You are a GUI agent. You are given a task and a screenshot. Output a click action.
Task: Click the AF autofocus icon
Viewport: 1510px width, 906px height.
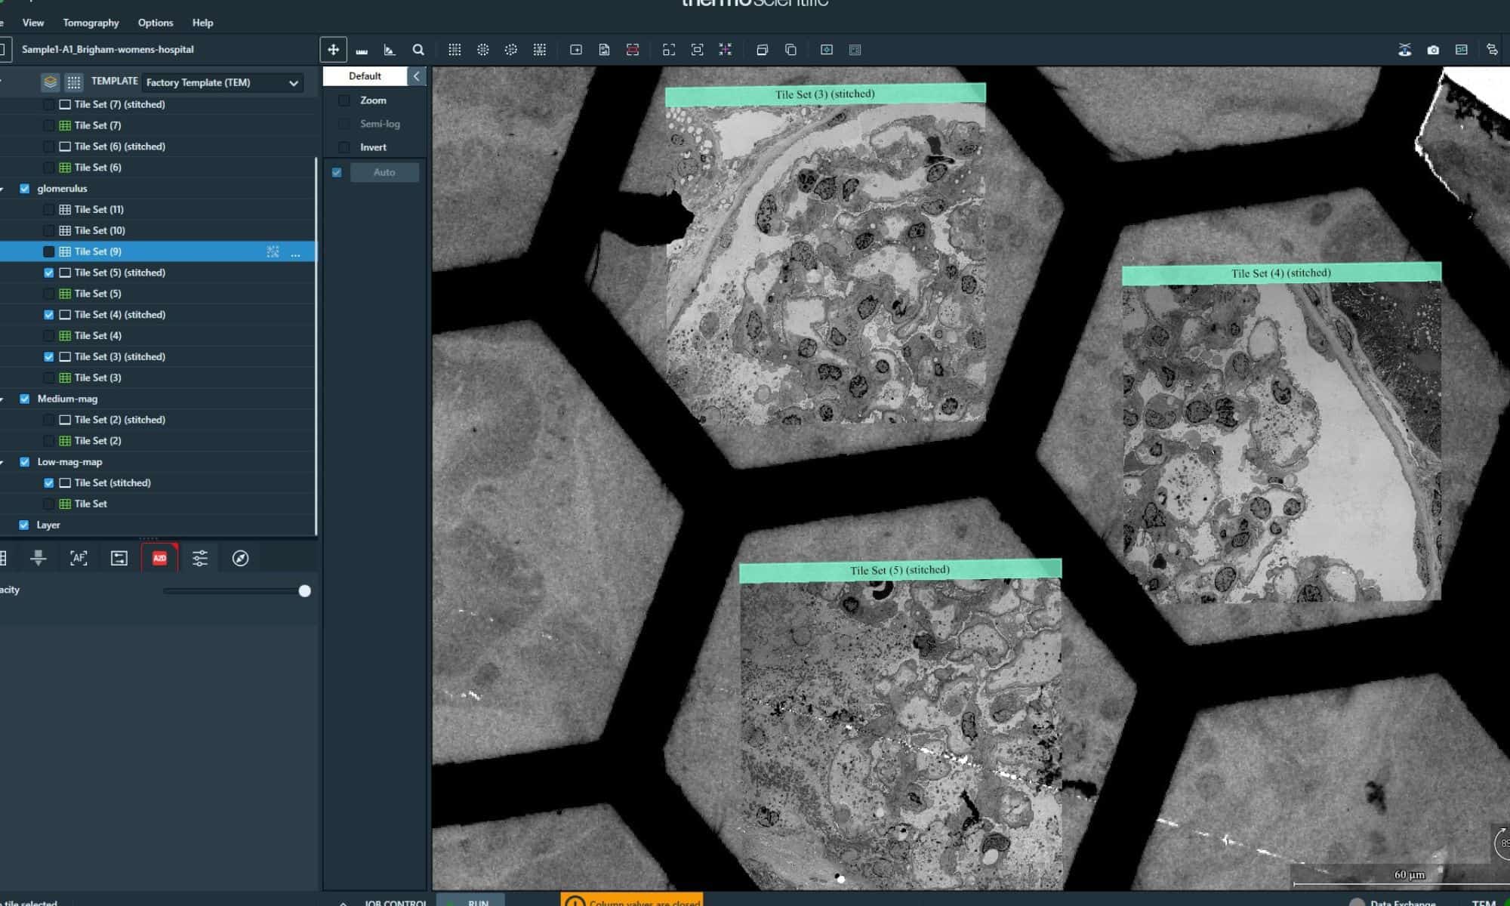(x=79, y=558)
